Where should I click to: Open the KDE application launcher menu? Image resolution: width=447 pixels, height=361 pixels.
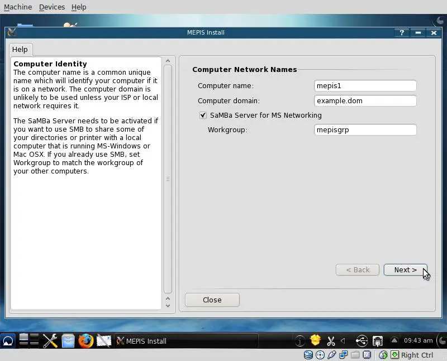(x=7, y=341)
